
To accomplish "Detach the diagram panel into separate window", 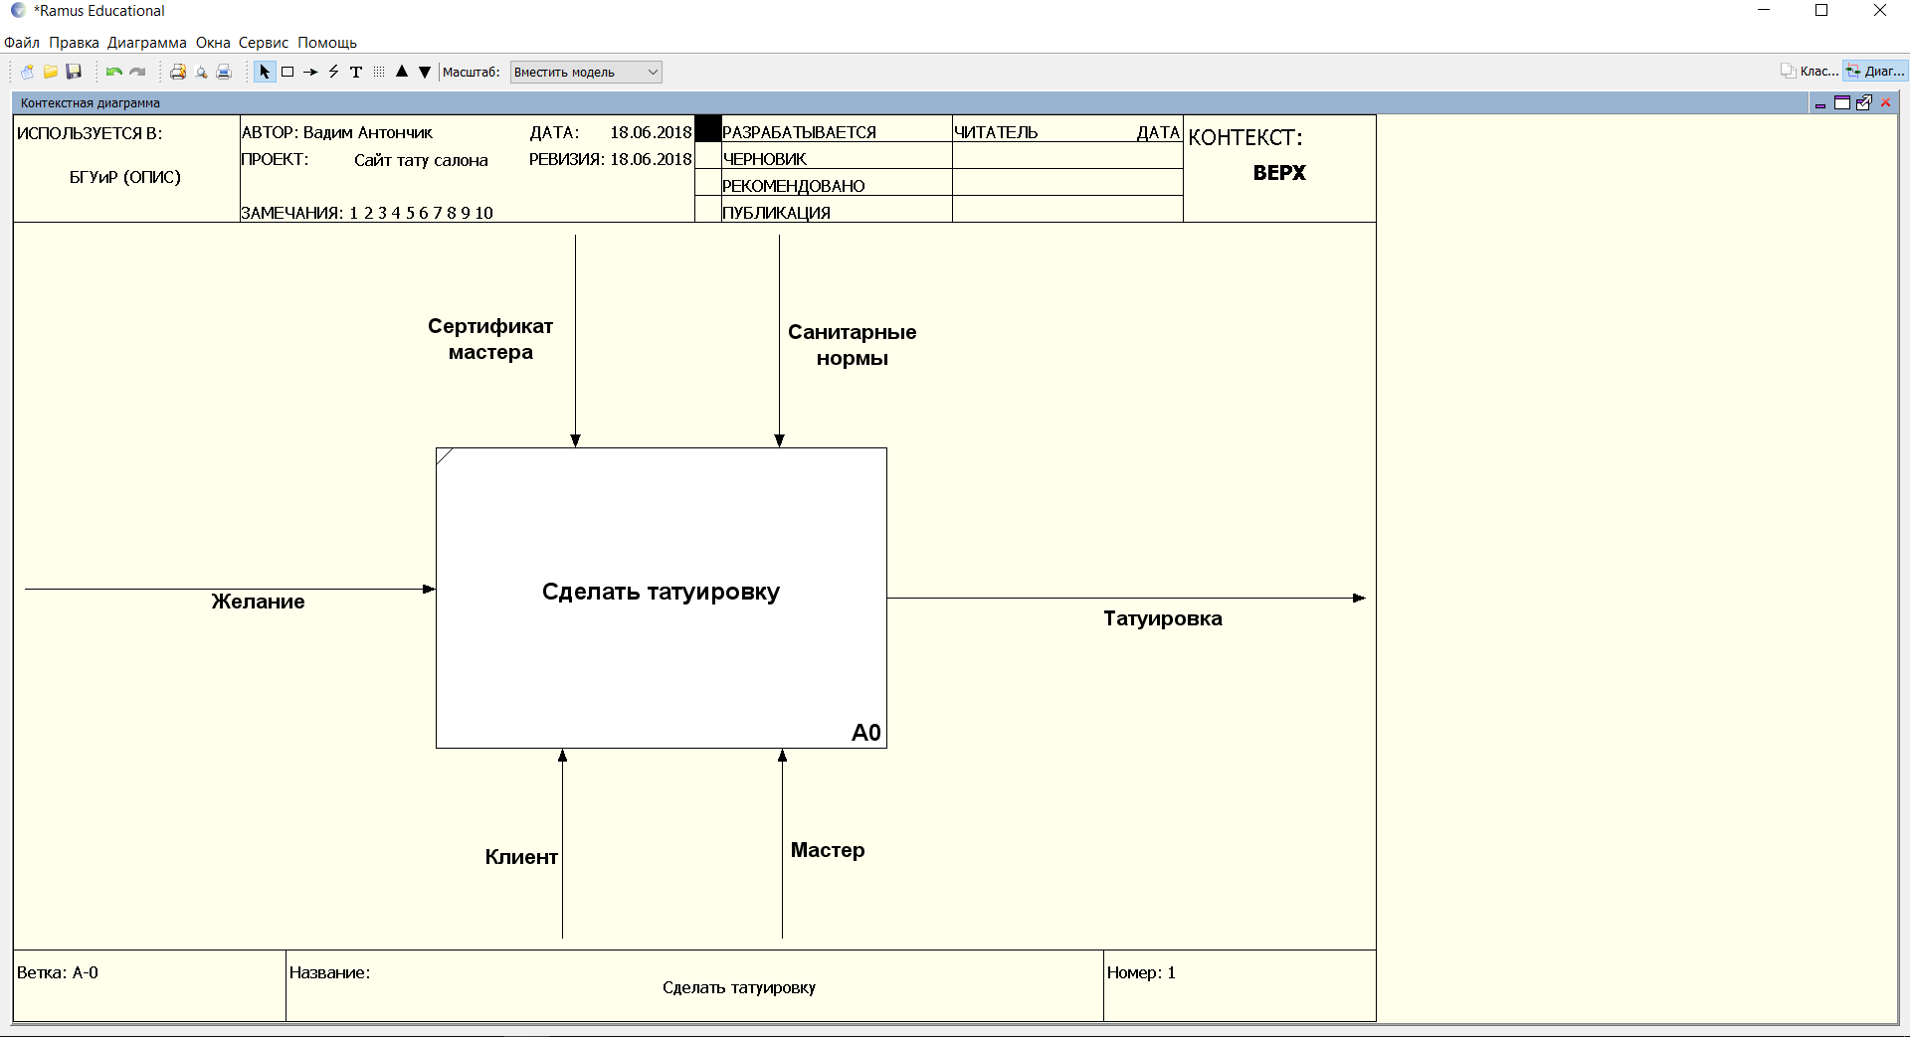I will pyautogui.click(x=1864, y=102).
